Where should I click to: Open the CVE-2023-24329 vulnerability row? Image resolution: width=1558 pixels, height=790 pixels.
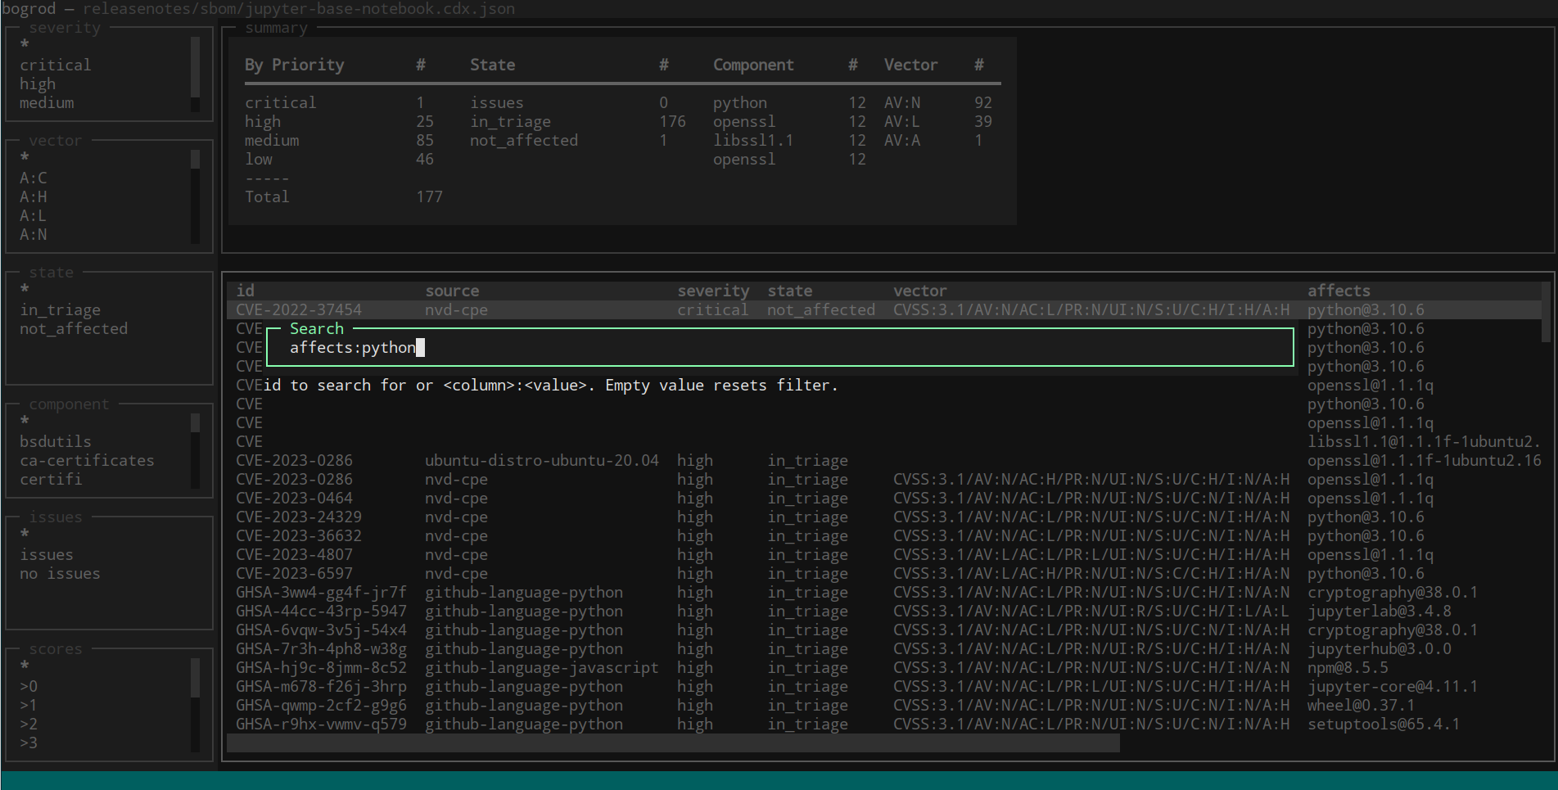(x=299, y=517)
